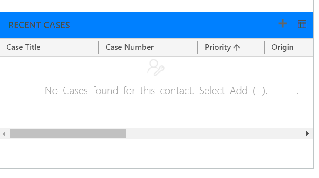Screen dimensions: 319x178
Task: Click the Priority column header
Action: click(218, 48)
